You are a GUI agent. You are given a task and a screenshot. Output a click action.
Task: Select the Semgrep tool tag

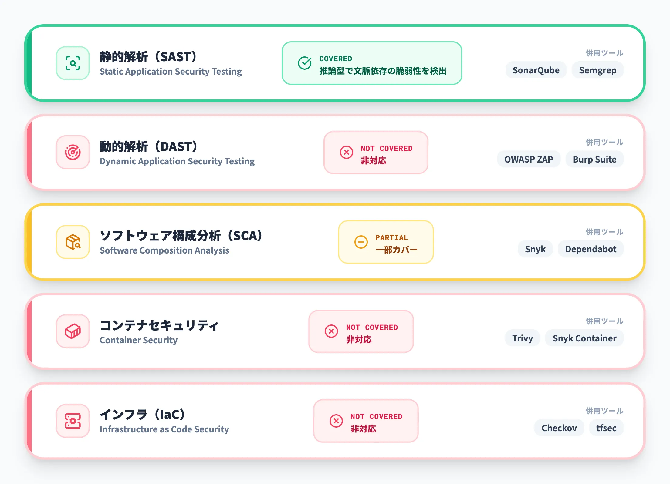pos(597,70)
